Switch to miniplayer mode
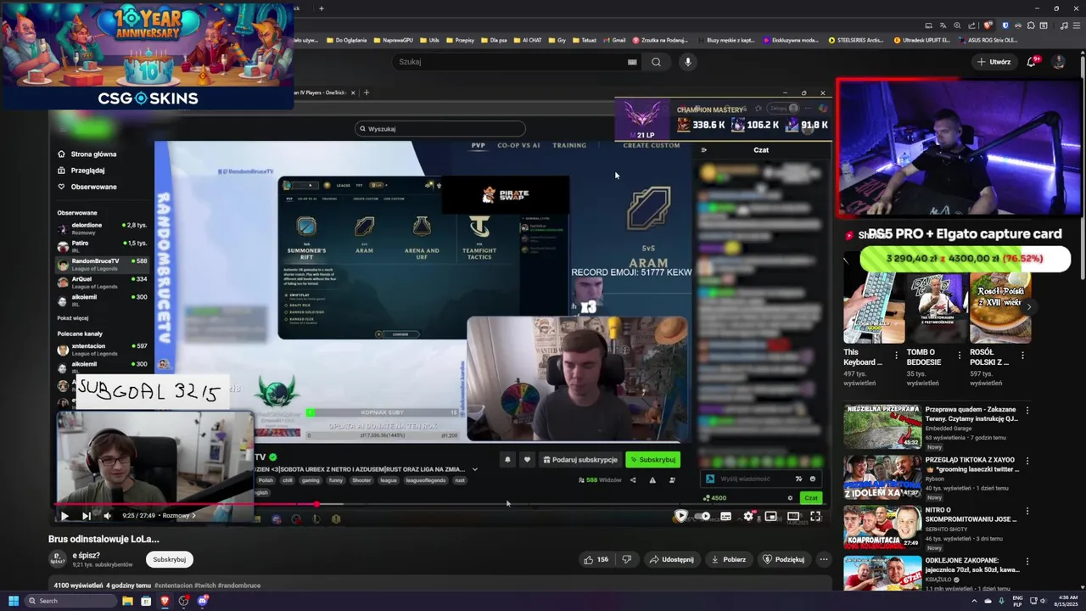The image size is (1086, 611). click(x=770, y=516)
